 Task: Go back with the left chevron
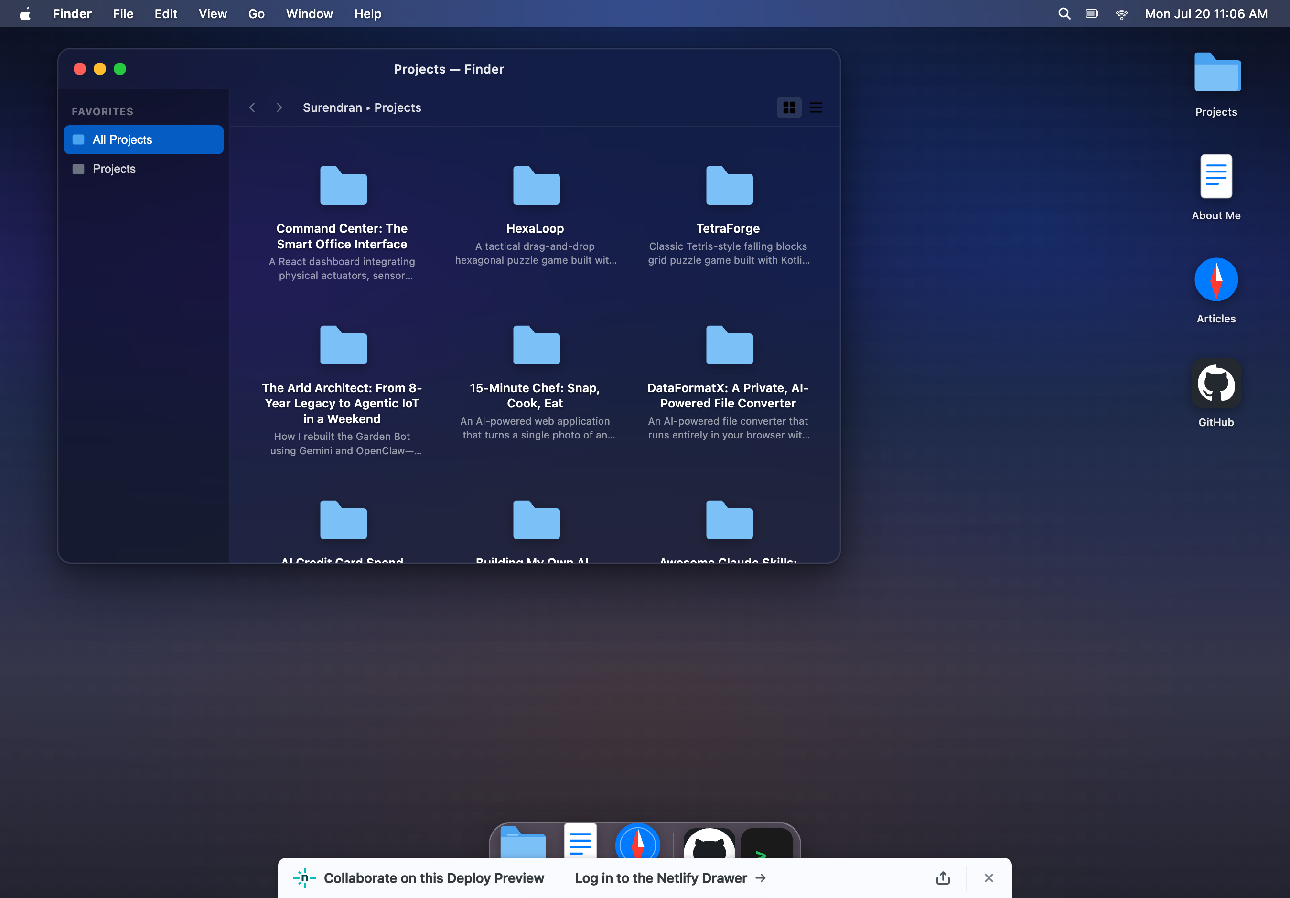click(x=252, y=107)
